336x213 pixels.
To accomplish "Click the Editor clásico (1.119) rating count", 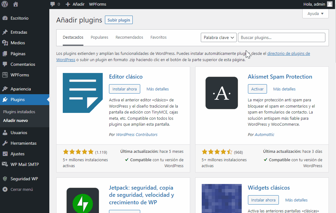I will pyautogui.click(x=101, y=152).
